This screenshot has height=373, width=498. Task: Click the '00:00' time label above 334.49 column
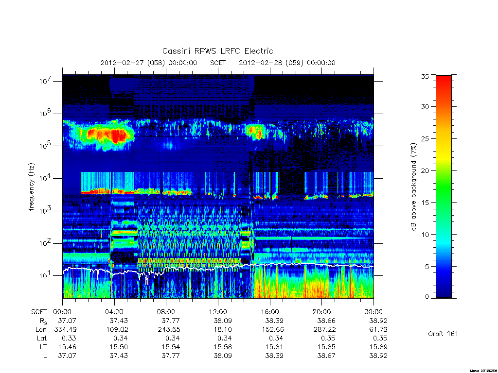pyautogui.click(x=62, y=312)
